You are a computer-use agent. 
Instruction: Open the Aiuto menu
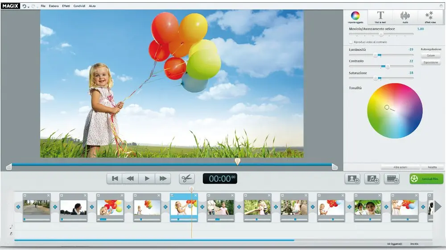(x=92, y=6)
